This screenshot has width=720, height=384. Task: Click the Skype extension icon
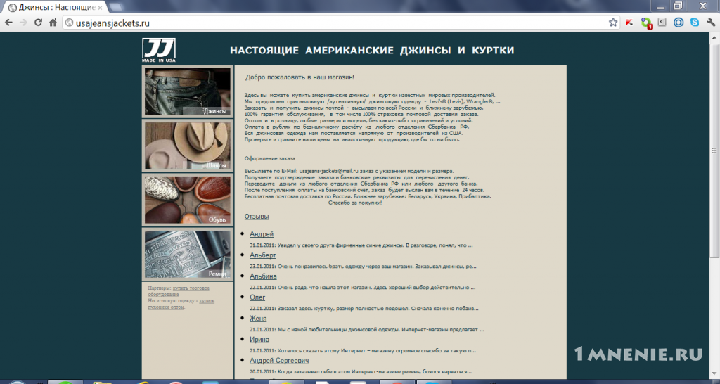pos(695,22)
